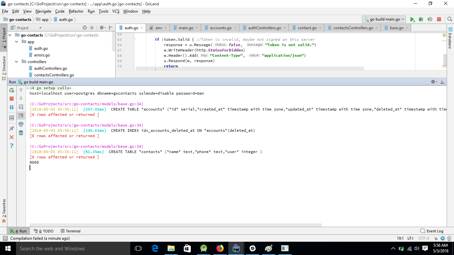The width and height of the screenshot is (454, 255).
Task: Print the console output
Action: [x=21, y=124]
